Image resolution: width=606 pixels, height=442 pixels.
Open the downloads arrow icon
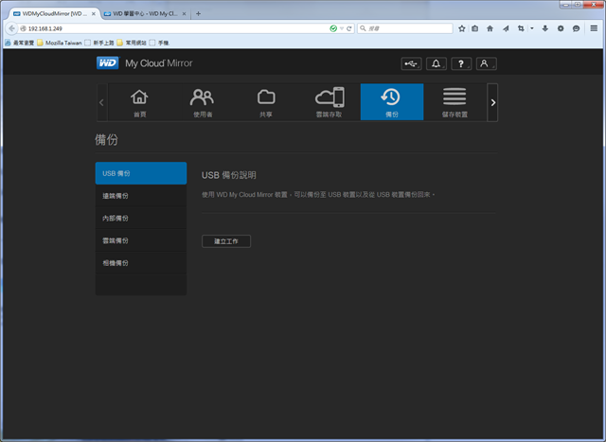coord(545,28)
